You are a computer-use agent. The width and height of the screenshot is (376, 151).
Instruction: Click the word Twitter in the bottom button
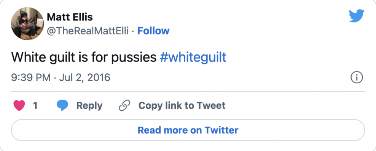tap(221, 130)
